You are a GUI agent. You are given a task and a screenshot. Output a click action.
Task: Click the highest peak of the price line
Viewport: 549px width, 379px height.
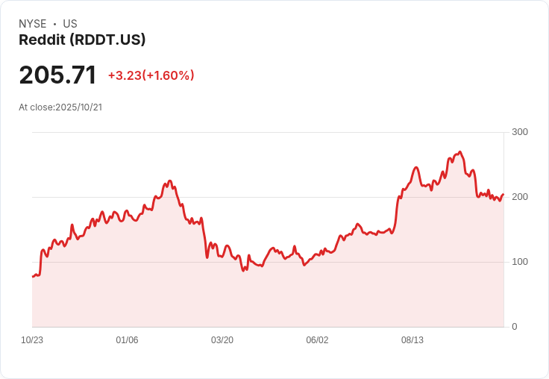point(459,152)
